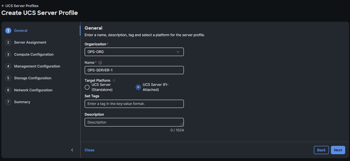Open the Compute Configuration step
The image size is (350, 161).
click(34, 54)
